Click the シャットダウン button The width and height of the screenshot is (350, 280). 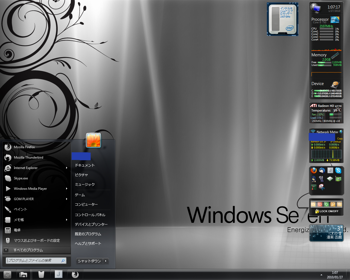(89, 261)
